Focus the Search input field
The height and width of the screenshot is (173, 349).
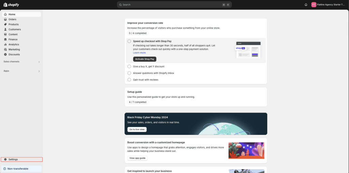[174, 5]
